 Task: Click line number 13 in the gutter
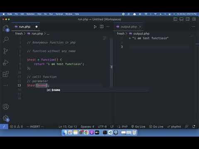19,85
